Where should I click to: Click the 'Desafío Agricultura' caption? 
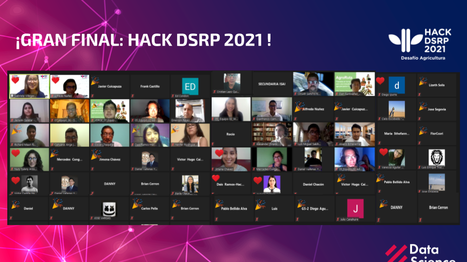(x=423, y=58)
